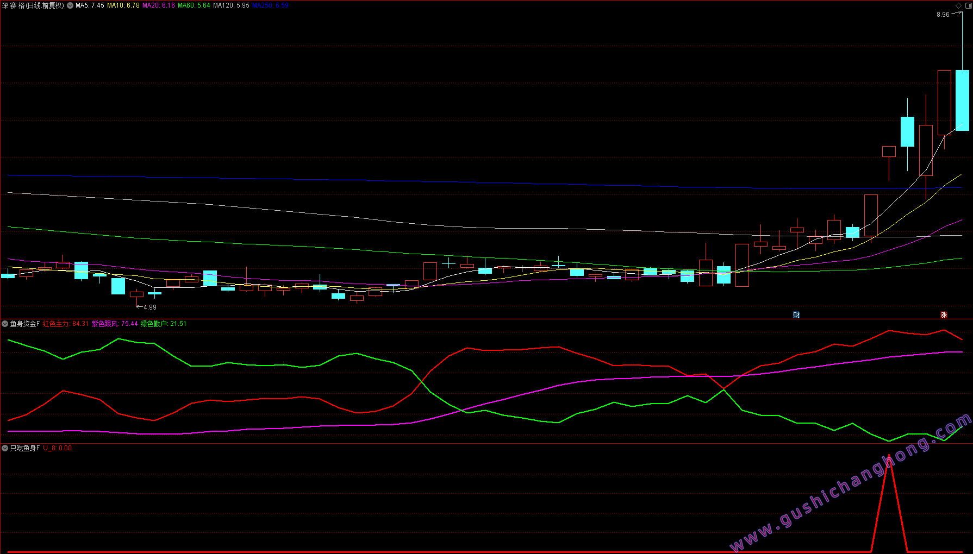Click the tall last cyan candlestick
The width and height of the screenshot is (973, 554).
point(962,100)
